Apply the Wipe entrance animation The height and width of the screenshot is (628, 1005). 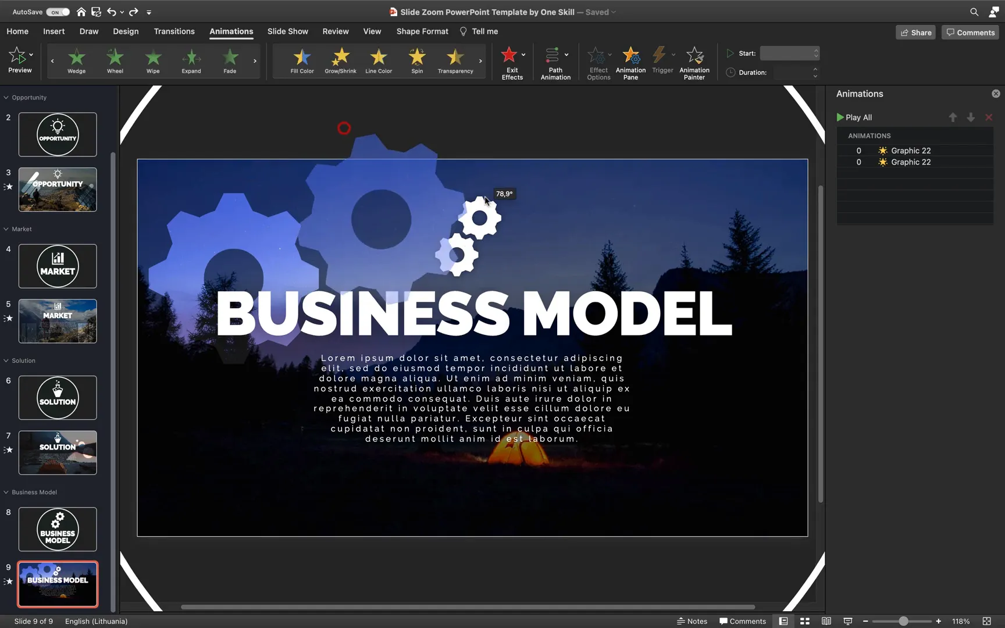153,61
